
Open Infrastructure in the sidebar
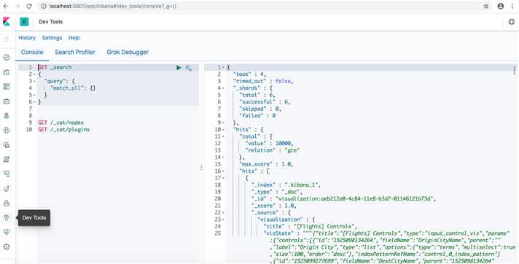[7, 144]
